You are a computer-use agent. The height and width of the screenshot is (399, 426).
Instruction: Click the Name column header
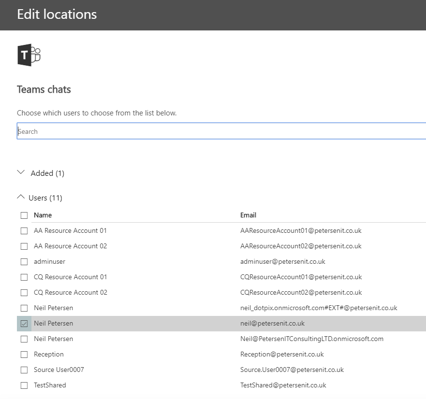pyautogui.click(x=43, y=215)
